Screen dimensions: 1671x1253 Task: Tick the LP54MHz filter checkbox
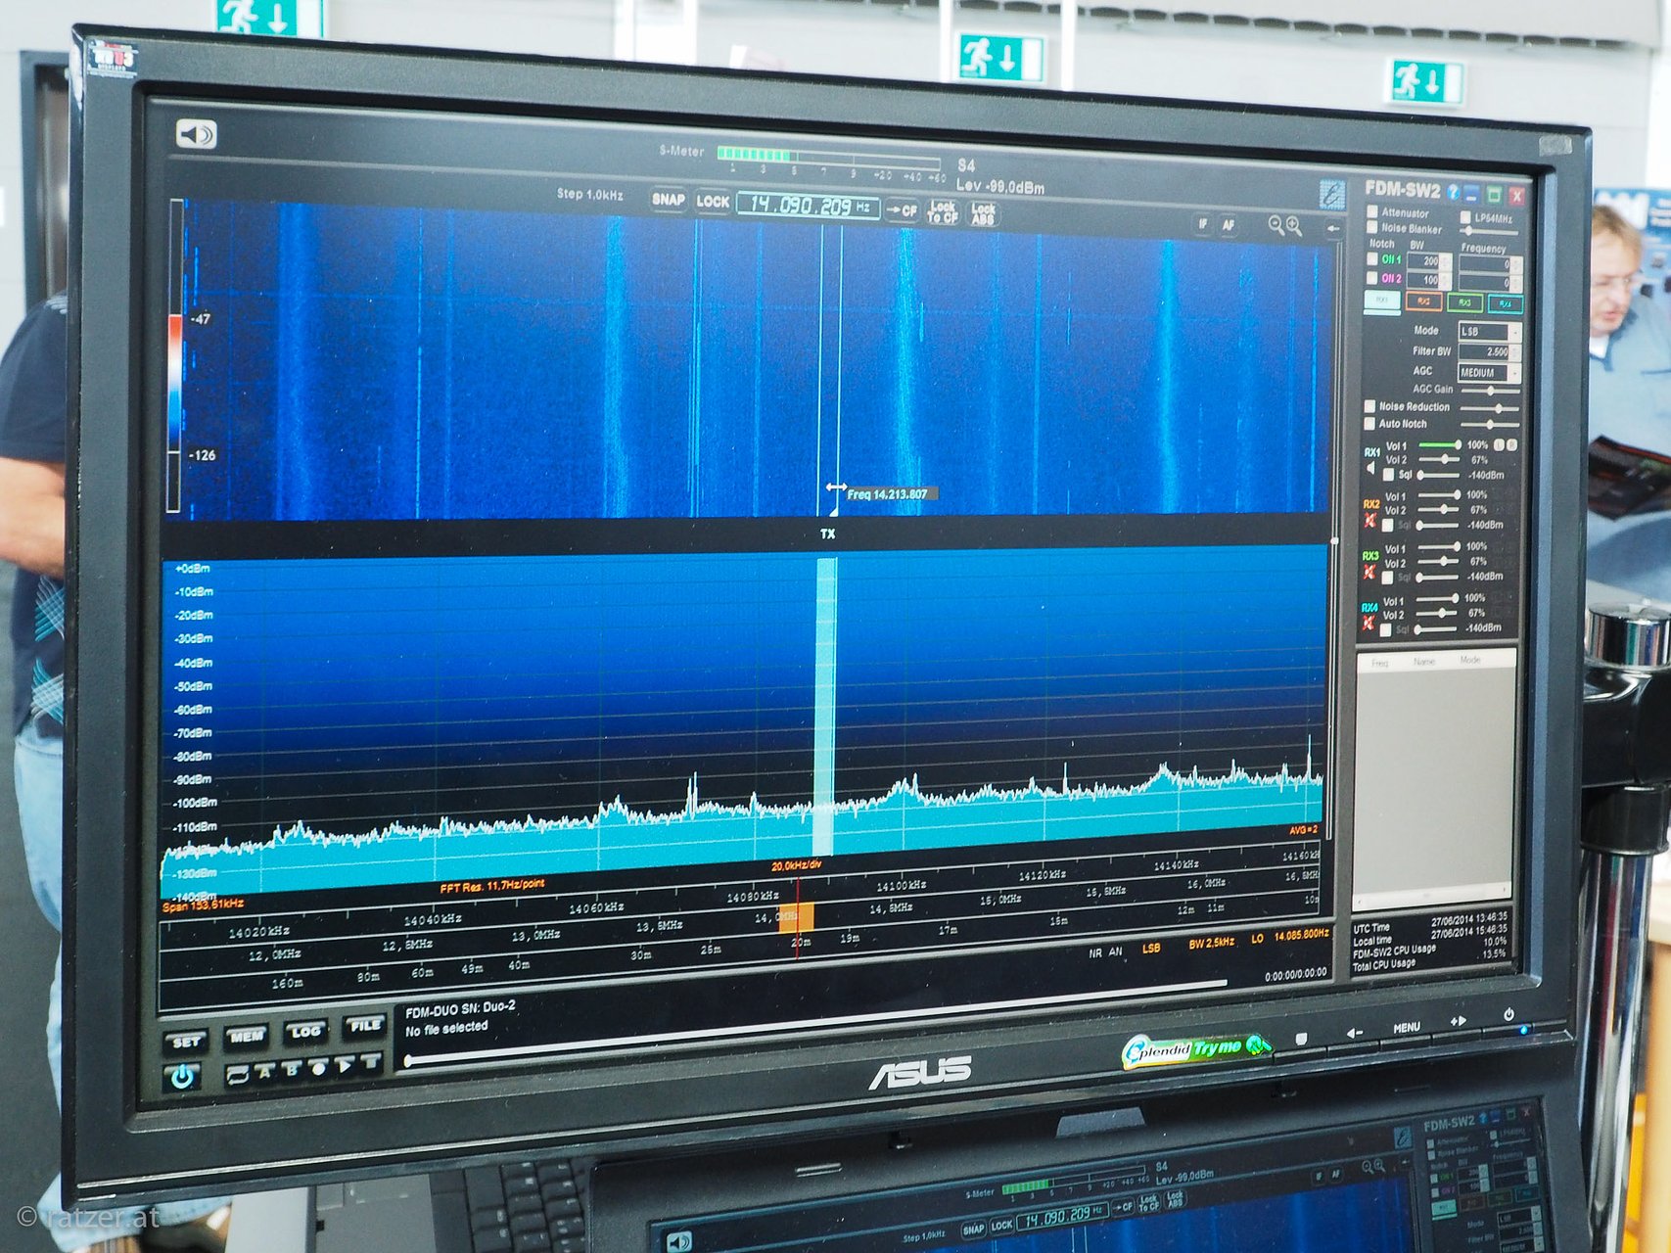pos(1465,217)
